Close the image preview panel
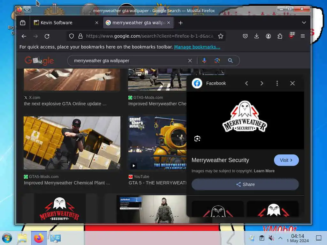Image resolution: width=327 pixels, height=245 pixels. pyautogui.click(x=293, y=83)
